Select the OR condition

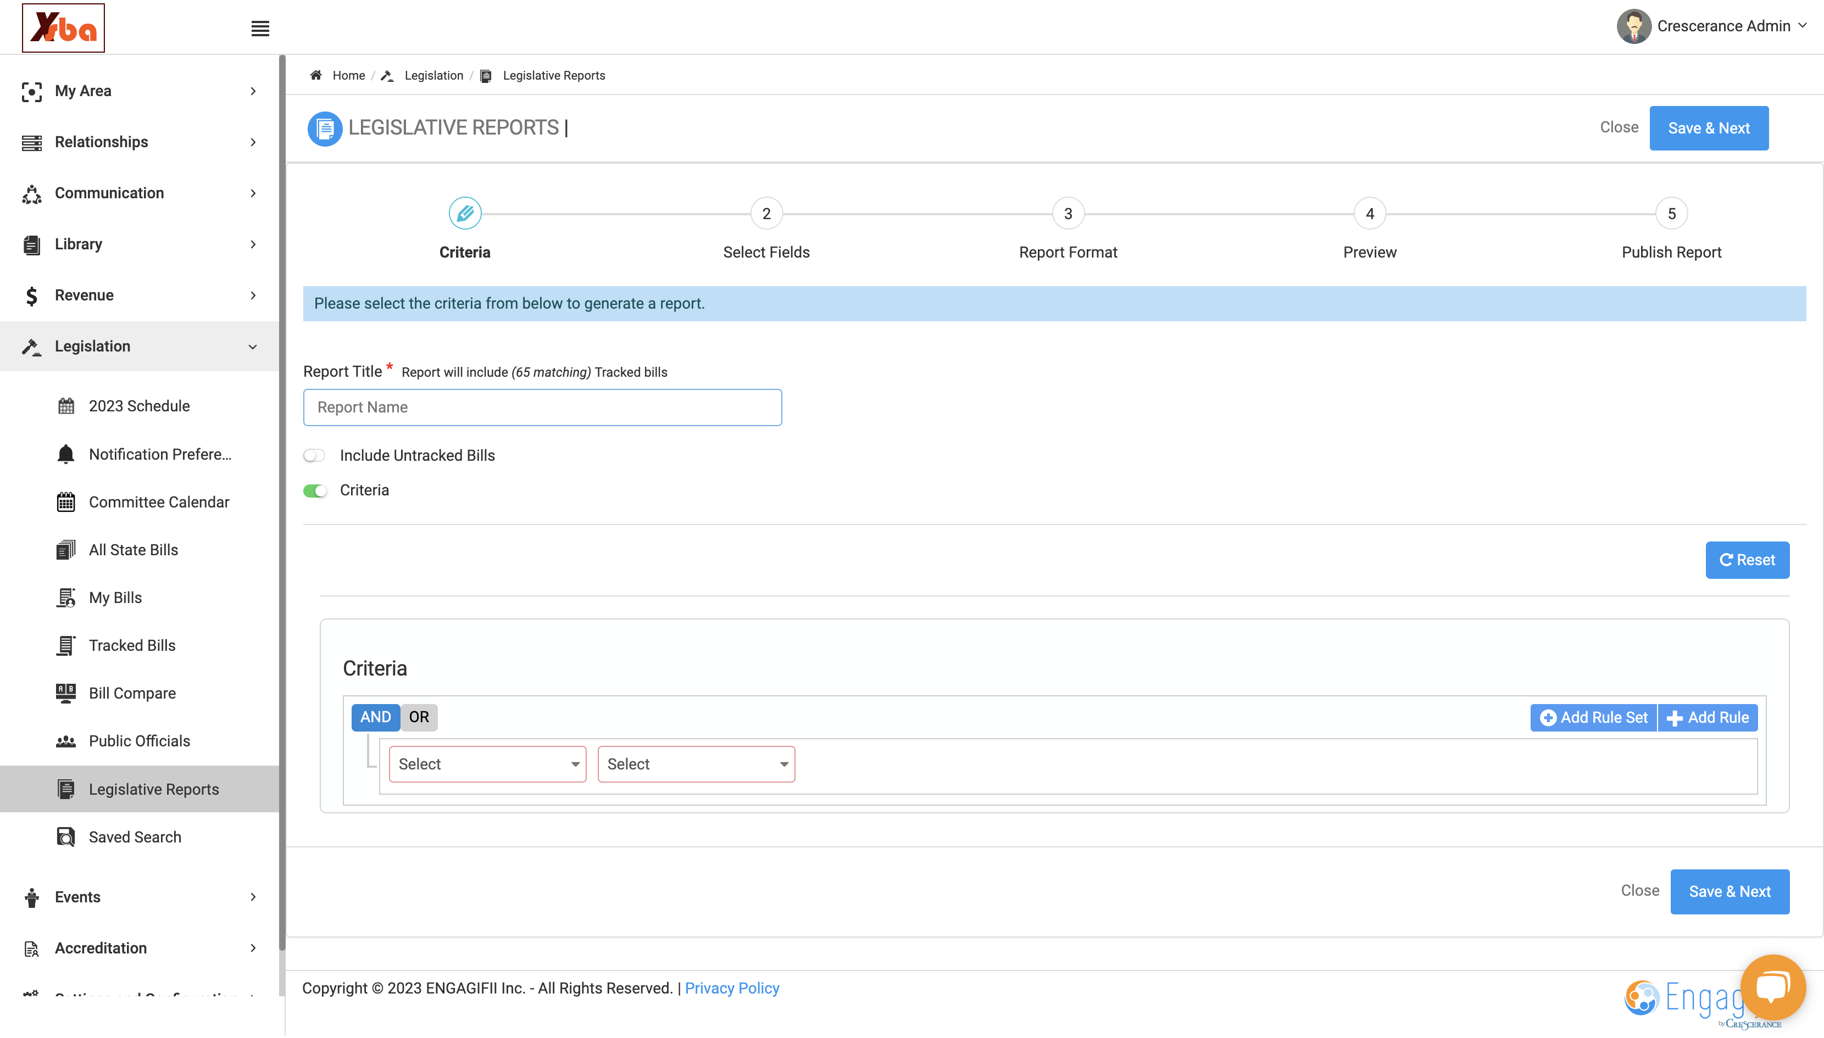click(x=419, y=717)
